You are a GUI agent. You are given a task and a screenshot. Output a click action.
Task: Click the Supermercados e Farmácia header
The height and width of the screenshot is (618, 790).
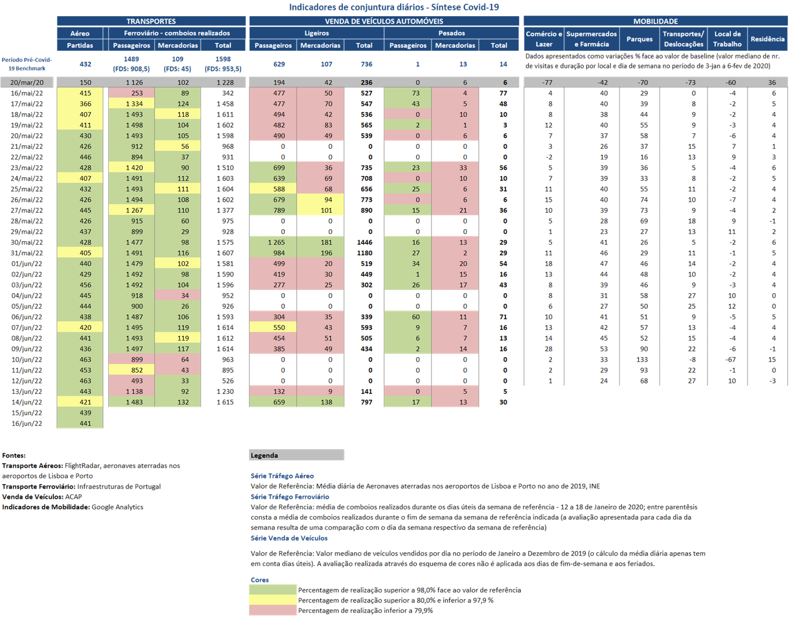pyautogui.click(x=592, y=39)
